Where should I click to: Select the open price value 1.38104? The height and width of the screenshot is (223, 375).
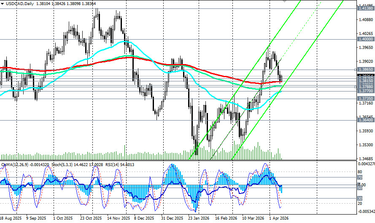click(x=43, y=4)
